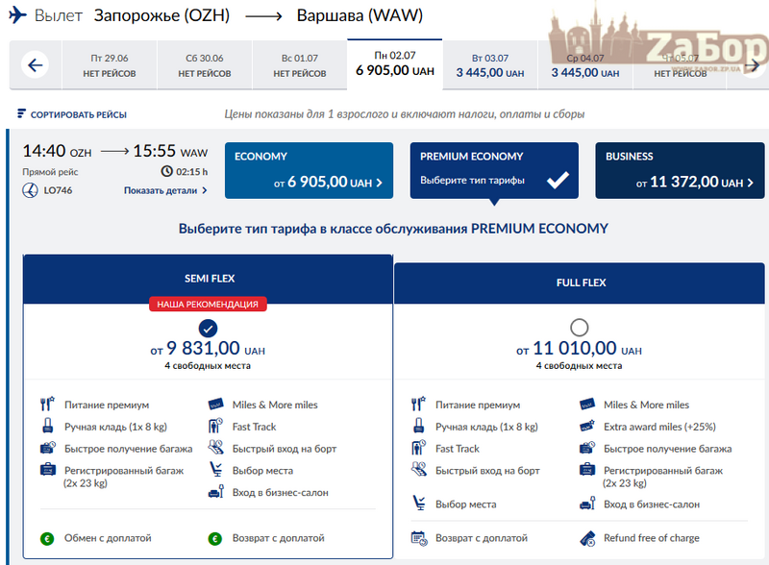
Task: Toggle the Premium Economy checkmark
Action: click(x=557, y=180)
